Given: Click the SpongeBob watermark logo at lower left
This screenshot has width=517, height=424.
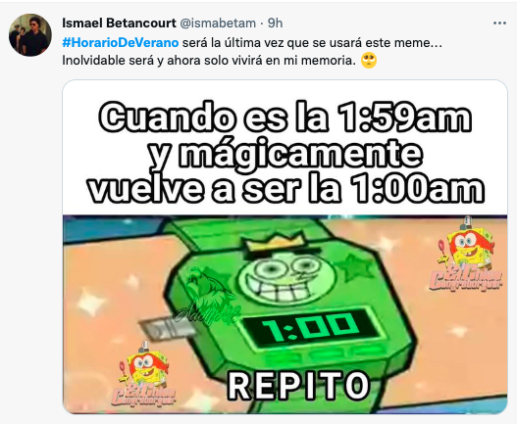Looking at the screenshot, I should 144,374.
